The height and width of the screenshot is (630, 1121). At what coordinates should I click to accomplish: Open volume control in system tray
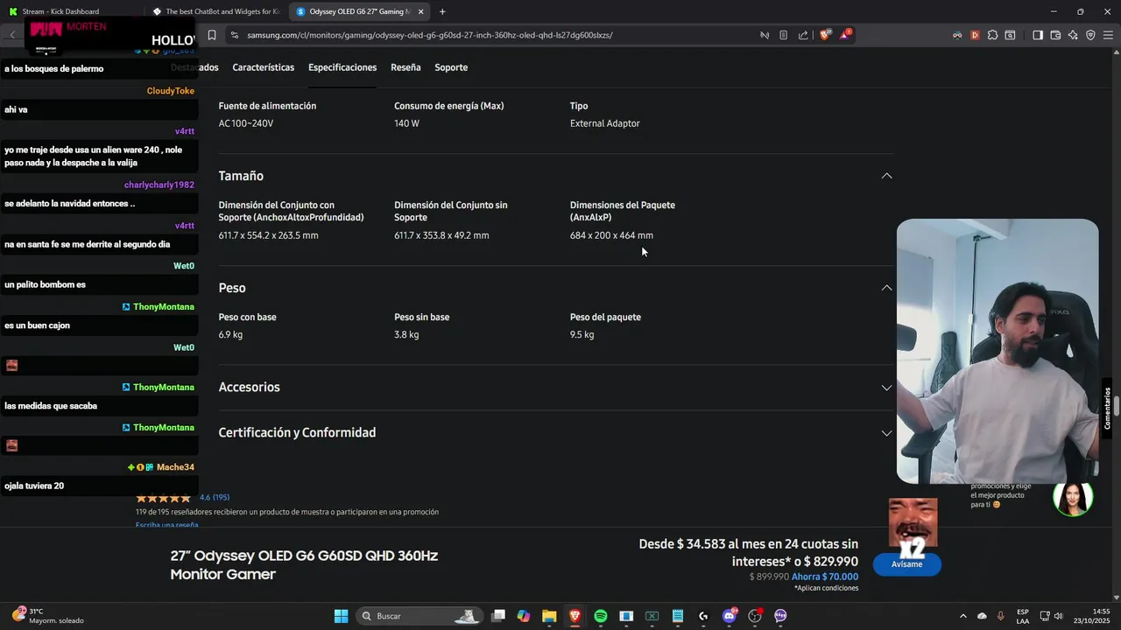pyautogui.click(x=1059, y=616)
